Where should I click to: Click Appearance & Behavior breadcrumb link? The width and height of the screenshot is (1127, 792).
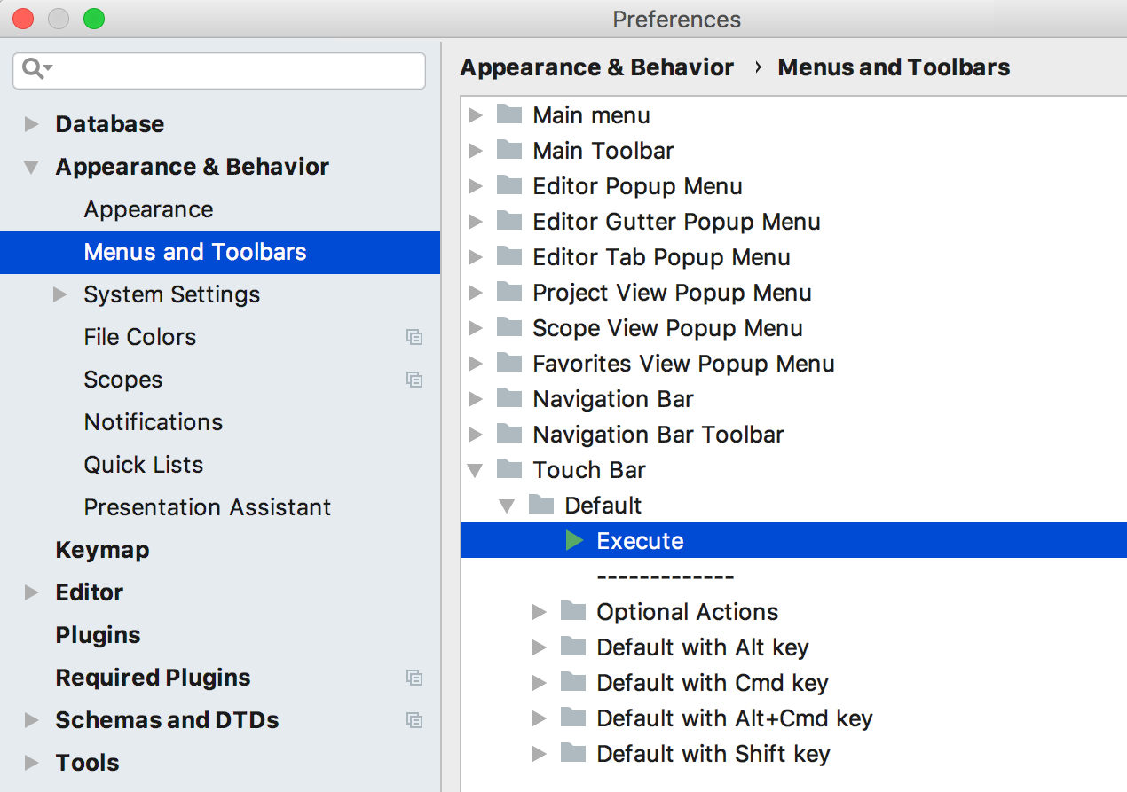tap(597, 67)
